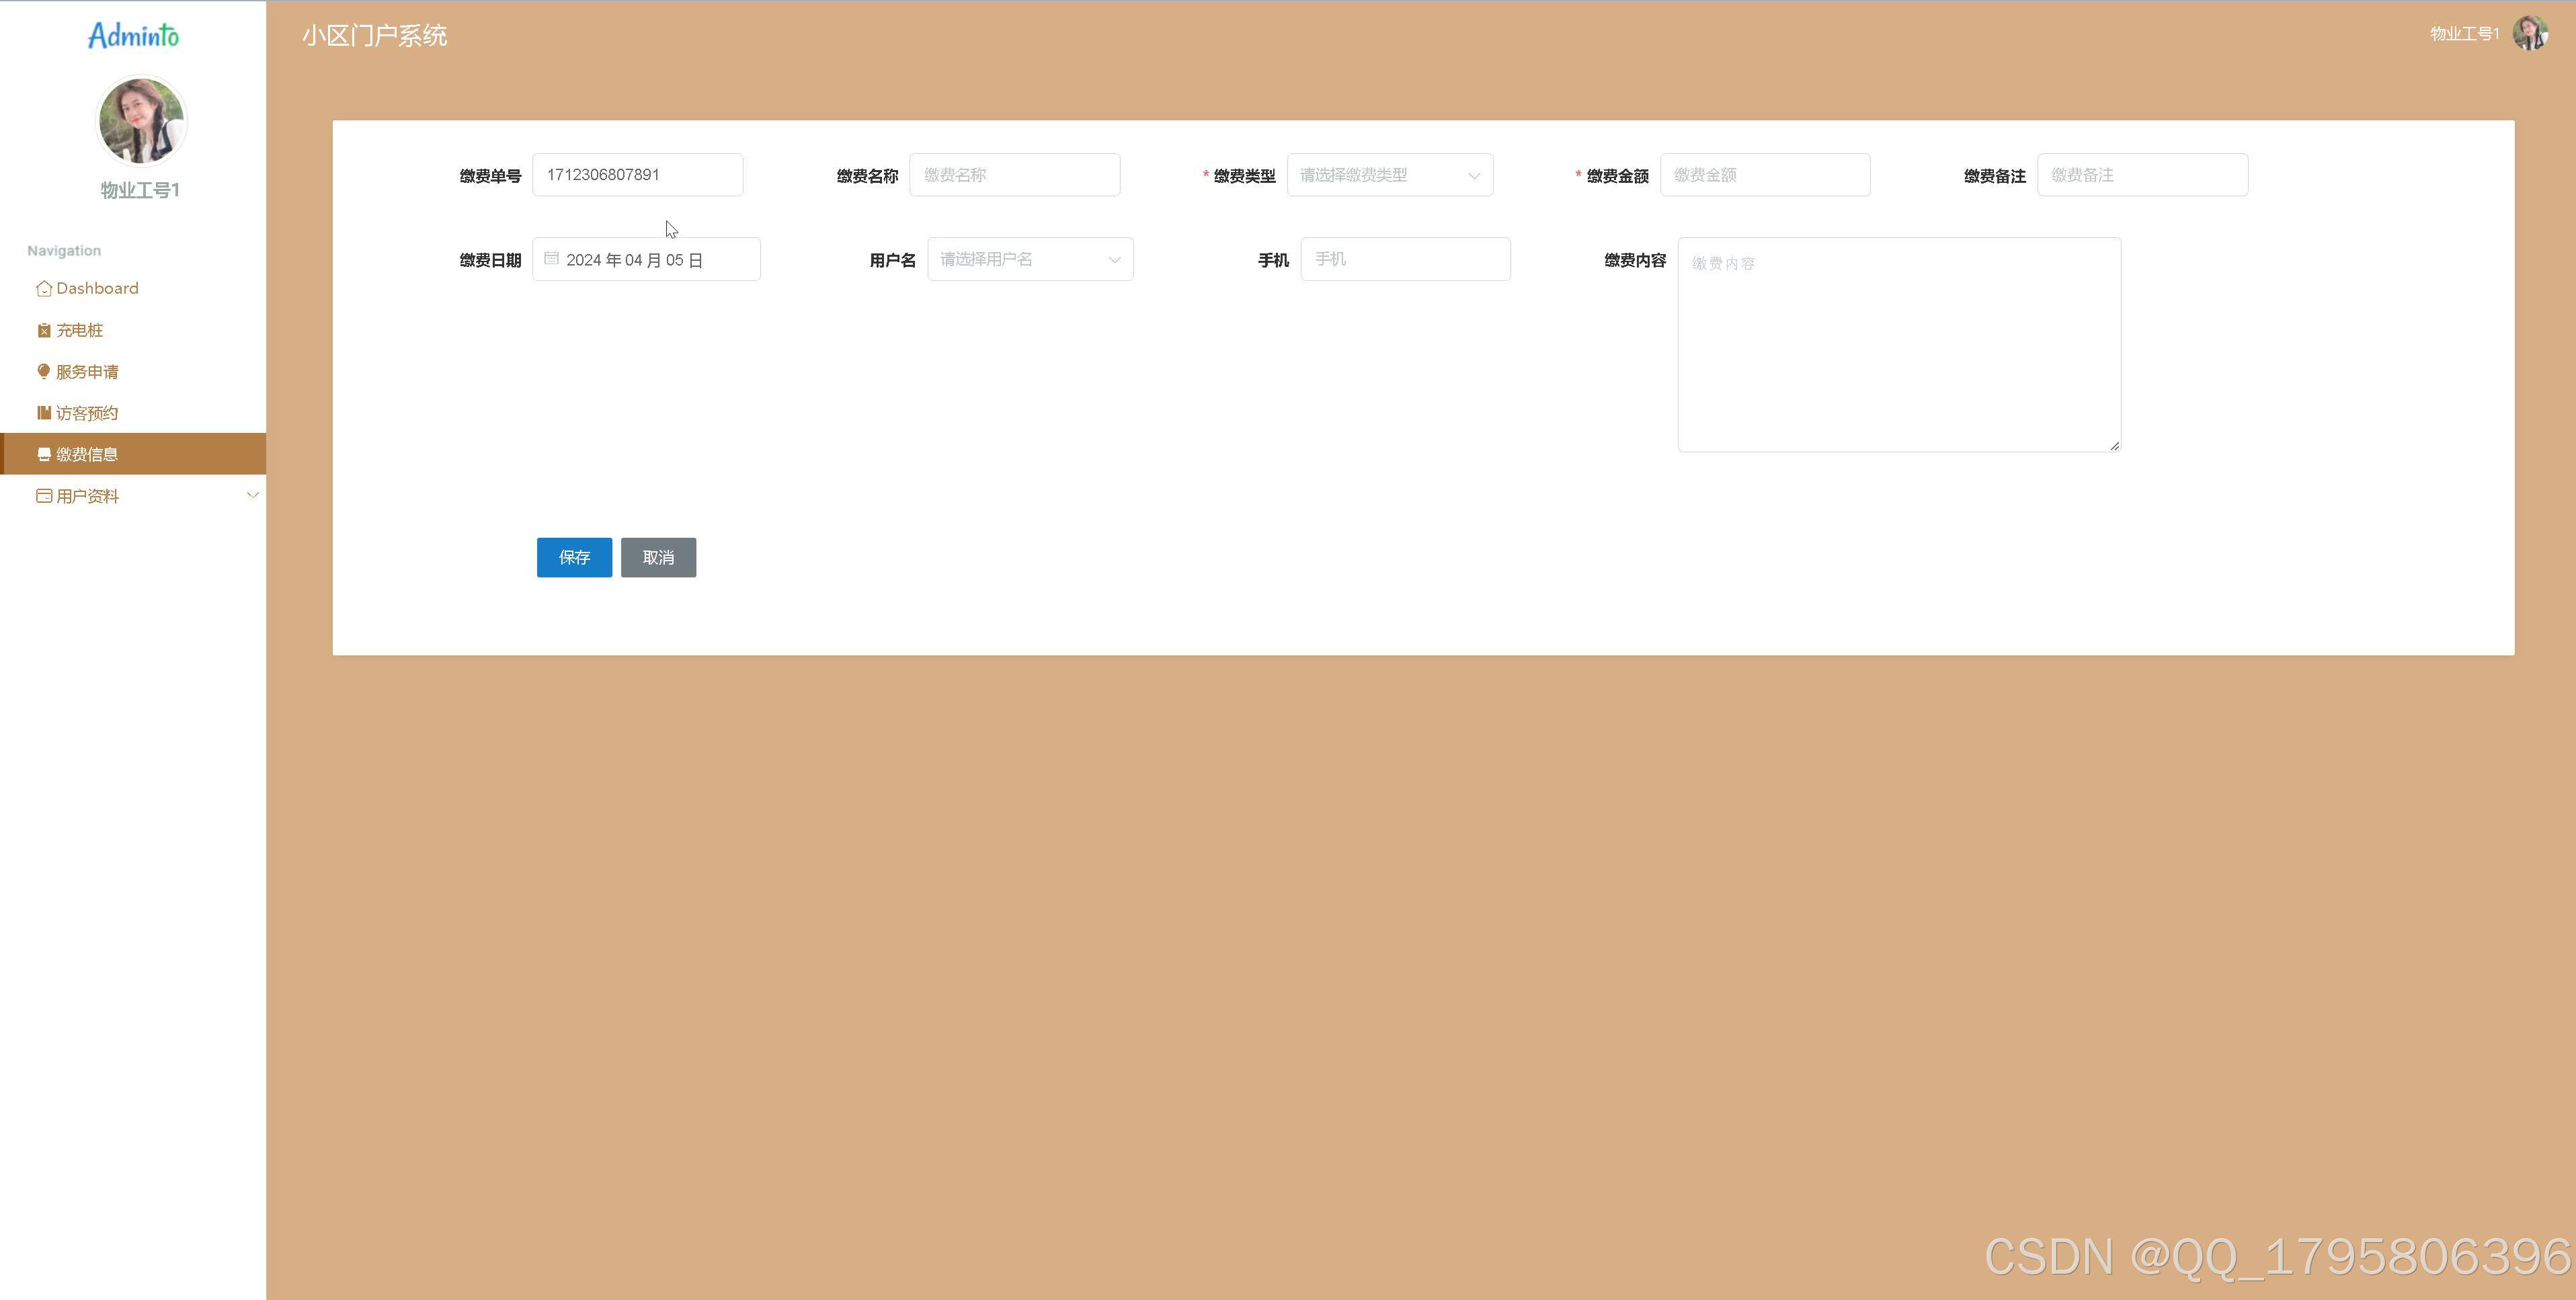The width and height of the screenshot is (2576, 1300).
Task: Click the 缴费单号 input field
Action: 638,175
